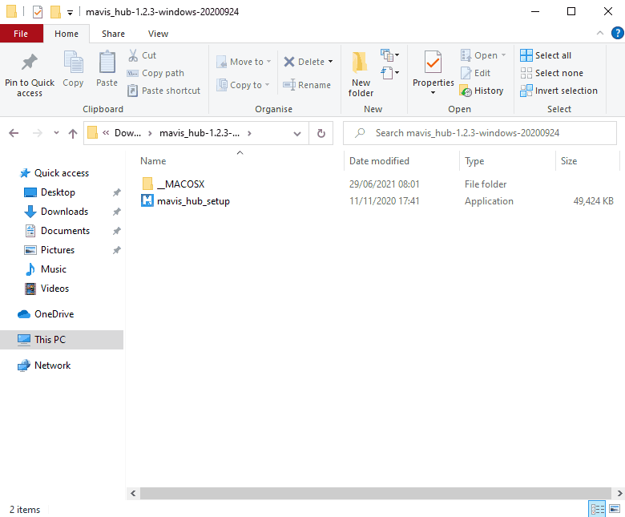Open Quick access in sidebar
Image resolution: width=625 pixels, height=517 pixels.
pyautogui.click(x=54, y=173)
